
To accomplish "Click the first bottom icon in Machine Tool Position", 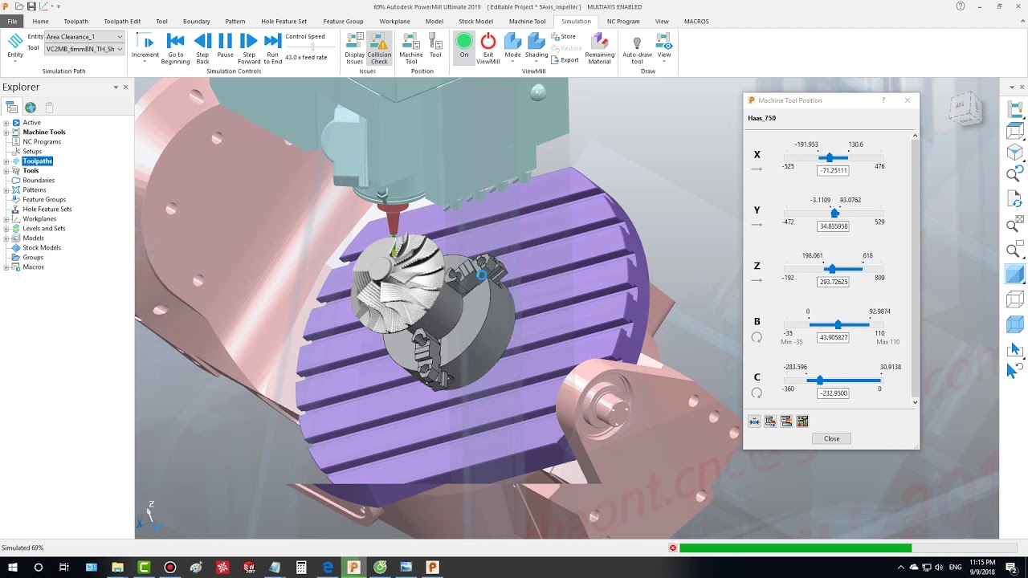I will click(754, 421).
